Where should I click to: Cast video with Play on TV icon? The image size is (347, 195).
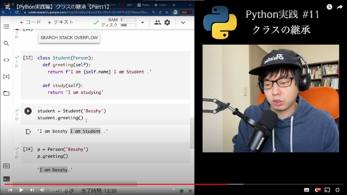pos(327,190)
